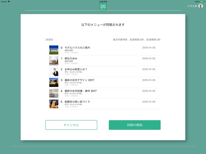Open the 最新の住宅設備・建材 2017 thumbnail
The width and height of the screenshot is (206, 154).
(x=54, y=93)
